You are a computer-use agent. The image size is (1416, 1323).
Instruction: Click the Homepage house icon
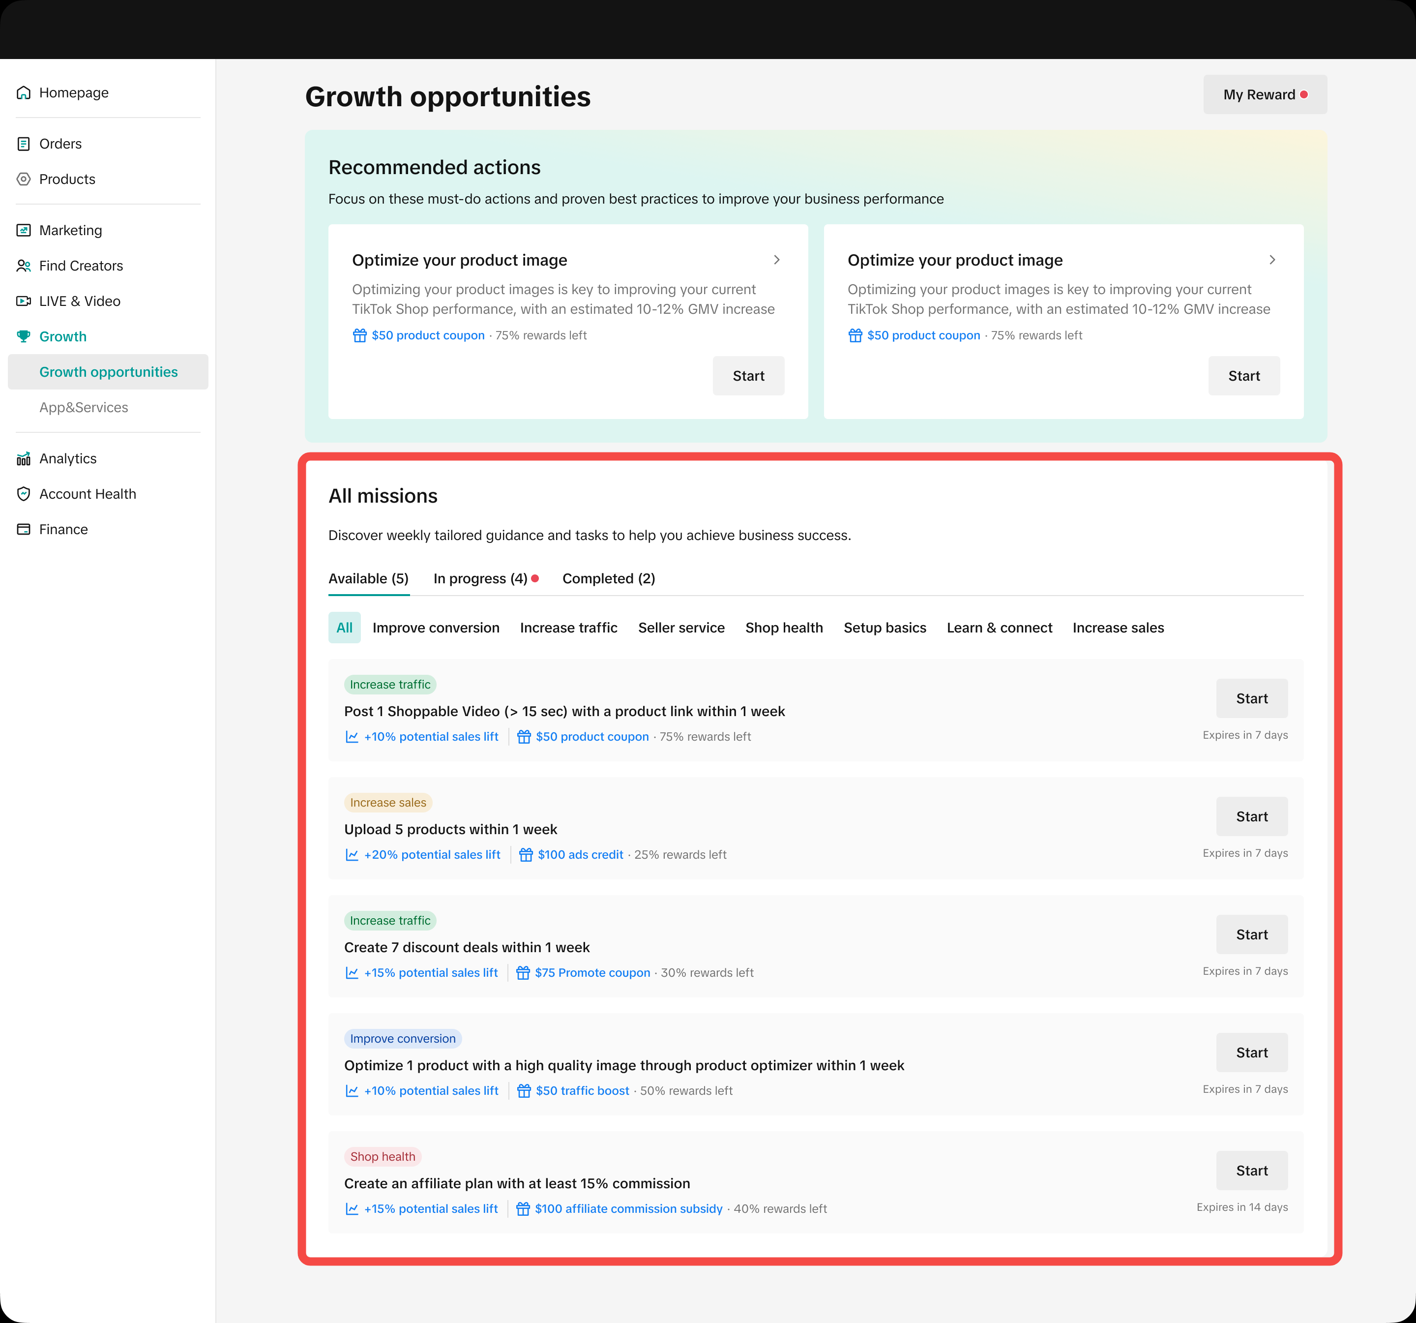click(x=24, y=92)
